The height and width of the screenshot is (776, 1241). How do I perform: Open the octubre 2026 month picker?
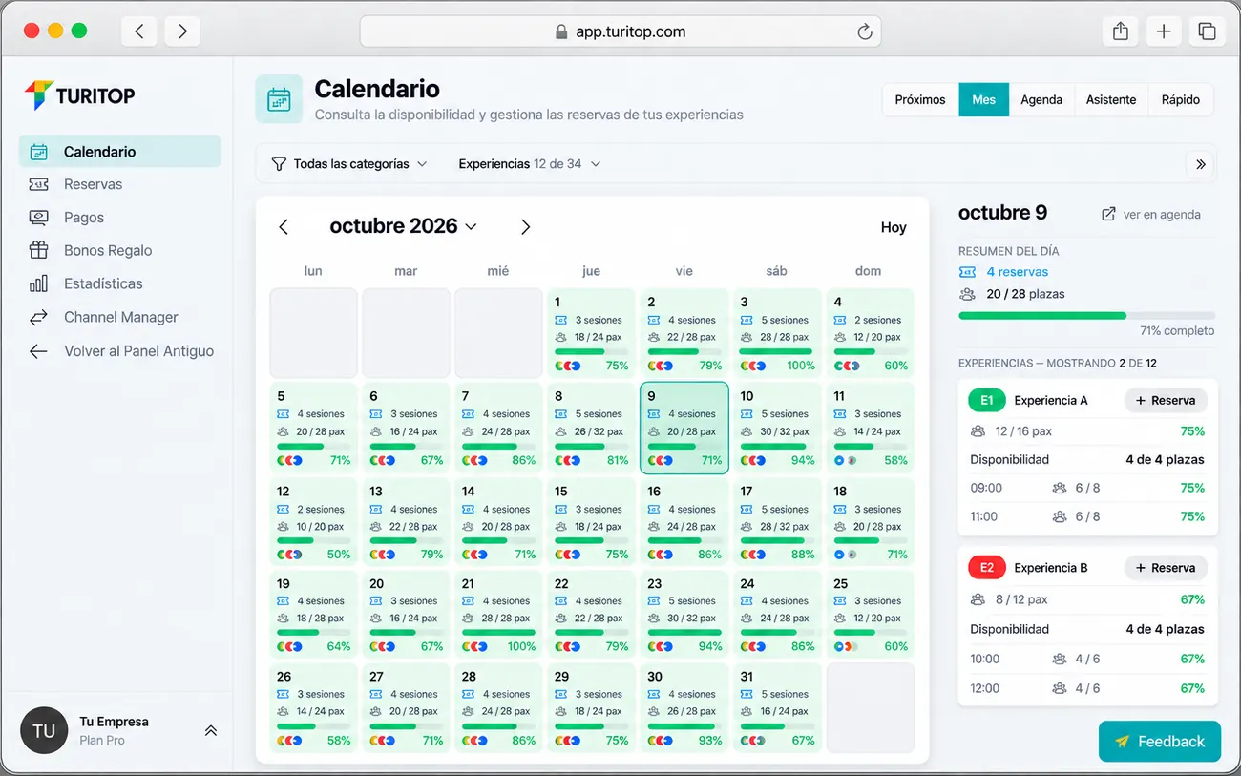click(403, 226)
